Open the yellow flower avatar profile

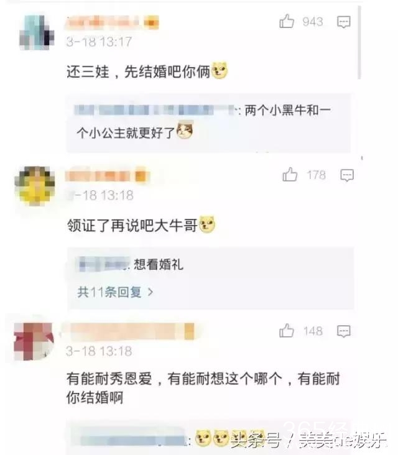35,186
